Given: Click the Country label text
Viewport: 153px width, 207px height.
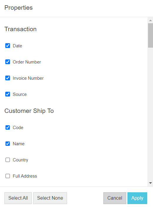Looking at the screenshot, I should [21, 160].
